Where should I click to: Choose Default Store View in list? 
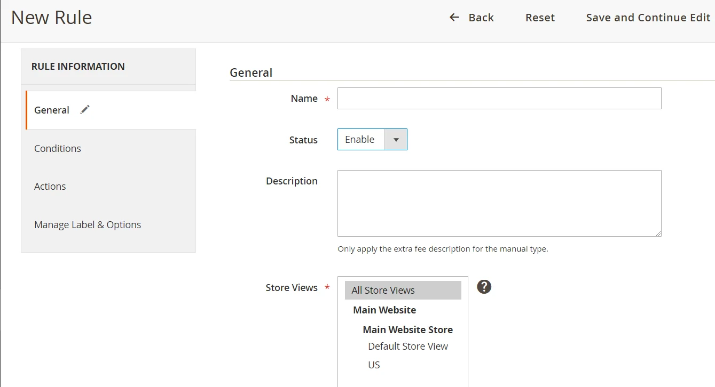point(408,346)
